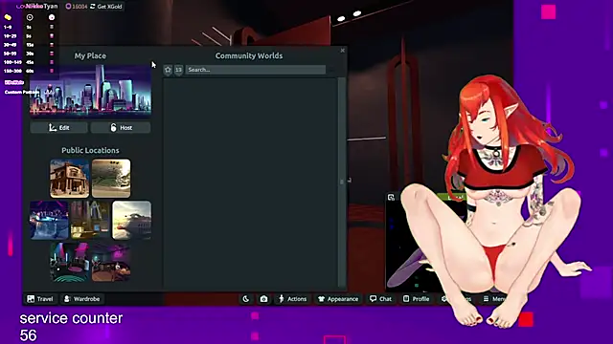Image resolution: width=613 pixels, height=344 pixels.
Task: Click the Public Locations heading
Action: tap(90, 150)
